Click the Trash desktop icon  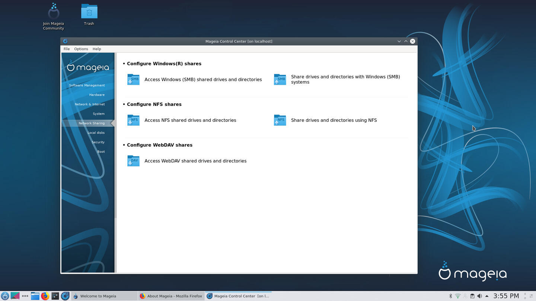[89, 15]
